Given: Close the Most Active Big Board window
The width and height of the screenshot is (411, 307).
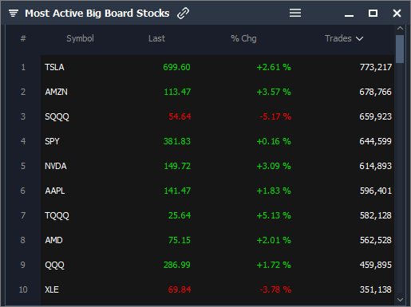Looking at the screenshot, I should point(397,13).
